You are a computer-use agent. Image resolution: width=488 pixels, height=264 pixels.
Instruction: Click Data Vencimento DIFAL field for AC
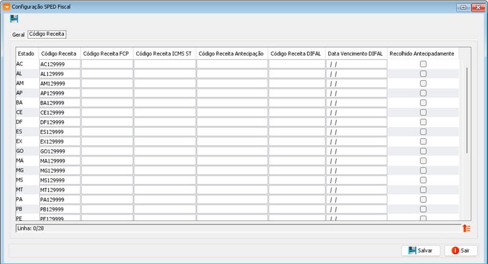pos(357,64)
